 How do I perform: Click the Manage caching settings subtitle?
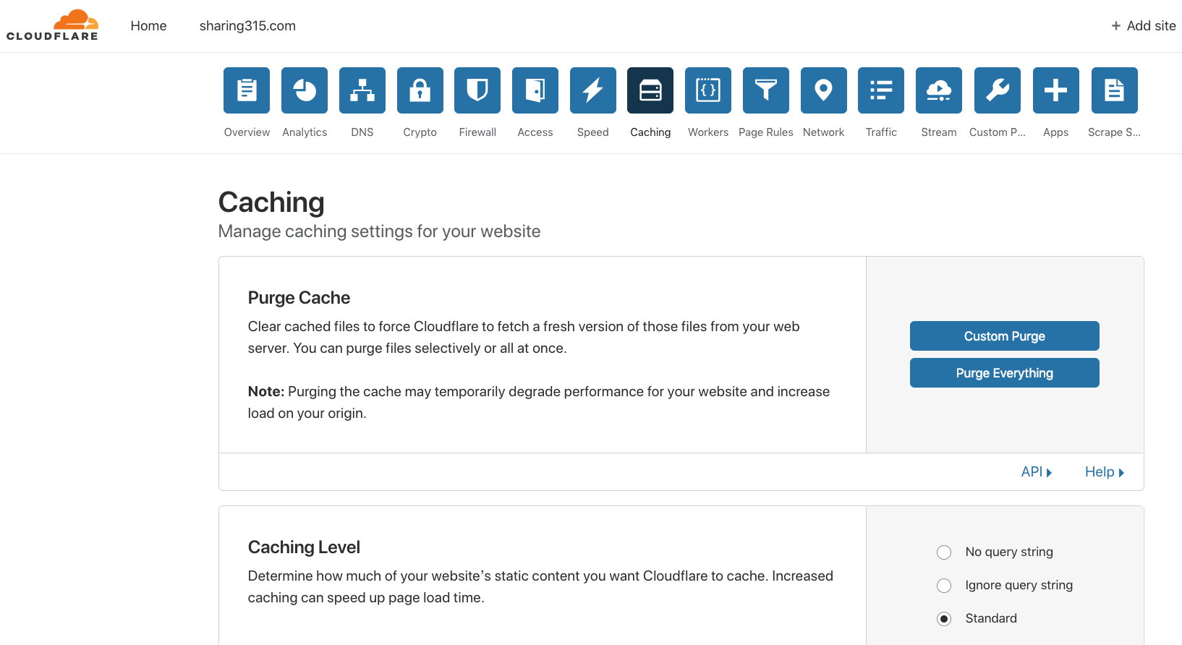tap(379, 231)
